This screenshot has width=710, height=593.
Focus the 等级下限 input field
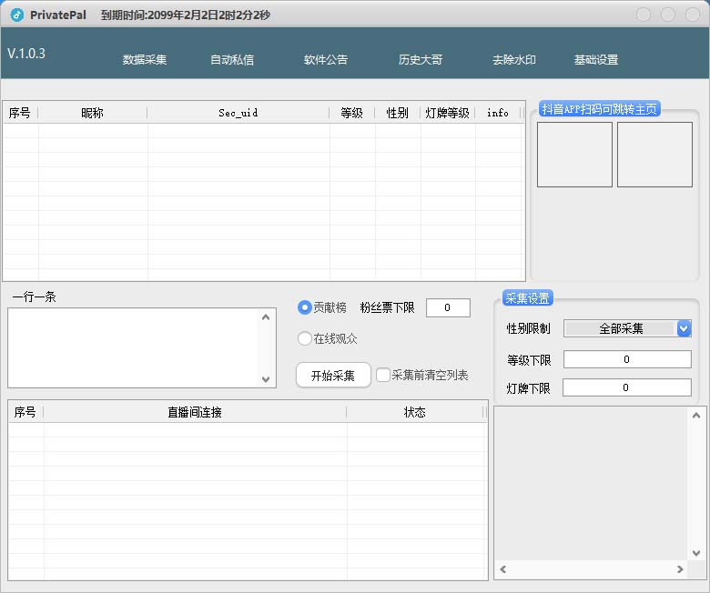click(x=627, y=359)
